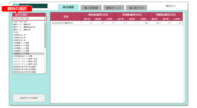Image resolution: width=197 pixels, height=108 pixels.
Task: Click the dropdown list scrollbar down arrow
Action: [45, 72]
